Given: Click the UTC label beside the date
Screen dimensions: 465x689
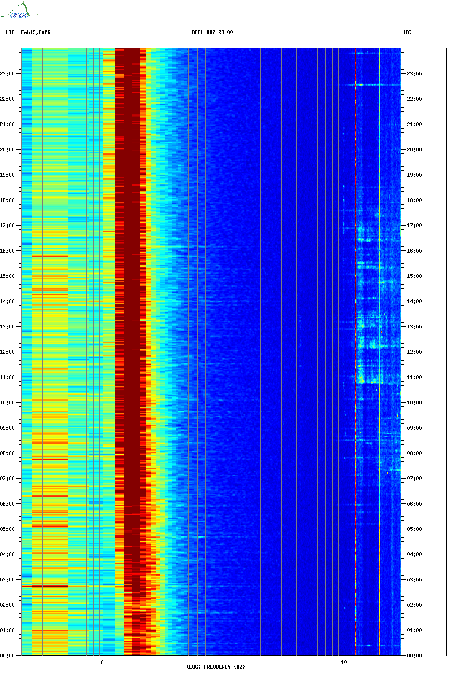Looking at the screenshot, I should click(10, 32).
